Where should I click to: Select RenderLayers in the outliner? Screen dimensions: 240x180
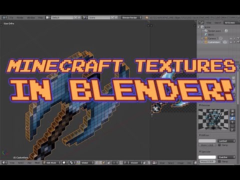point(214,31)
